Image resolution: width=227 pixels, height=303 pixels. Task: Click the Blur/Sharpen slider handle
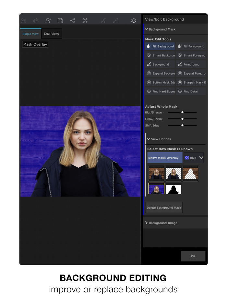pyautogui.click(x=182, y=112)
